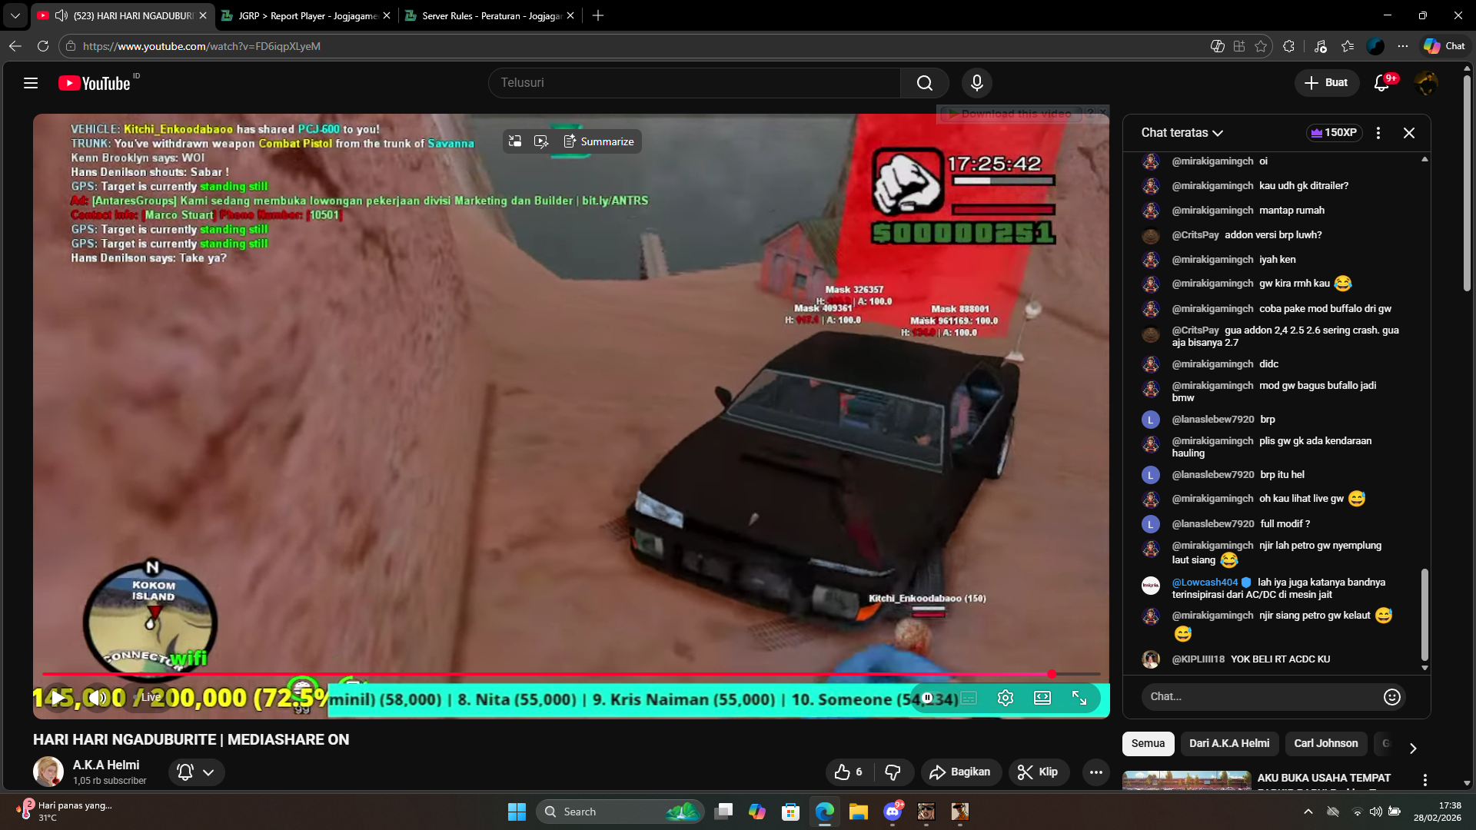Open File Explorer from taskbar

(x=858, y=812)
